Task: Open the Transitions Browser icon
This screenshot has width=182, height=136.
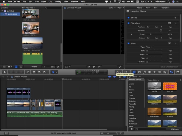Action: 149,72
